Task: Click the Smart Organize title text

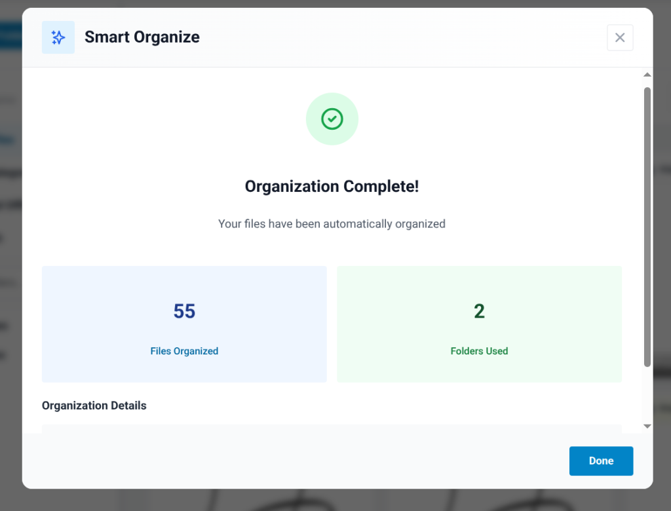Action: [x=142, y=37]
